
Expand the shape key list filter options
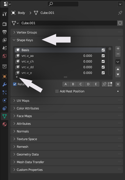click(17, 77)
